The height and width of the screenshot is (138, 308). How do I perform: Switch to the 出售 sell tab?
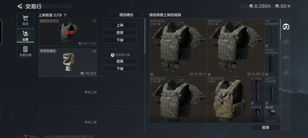pos(25,35)
